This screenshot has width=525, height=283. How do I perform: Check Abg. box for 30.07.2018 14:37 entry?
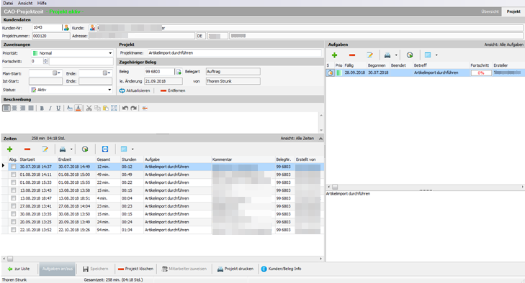coord(13,167)
